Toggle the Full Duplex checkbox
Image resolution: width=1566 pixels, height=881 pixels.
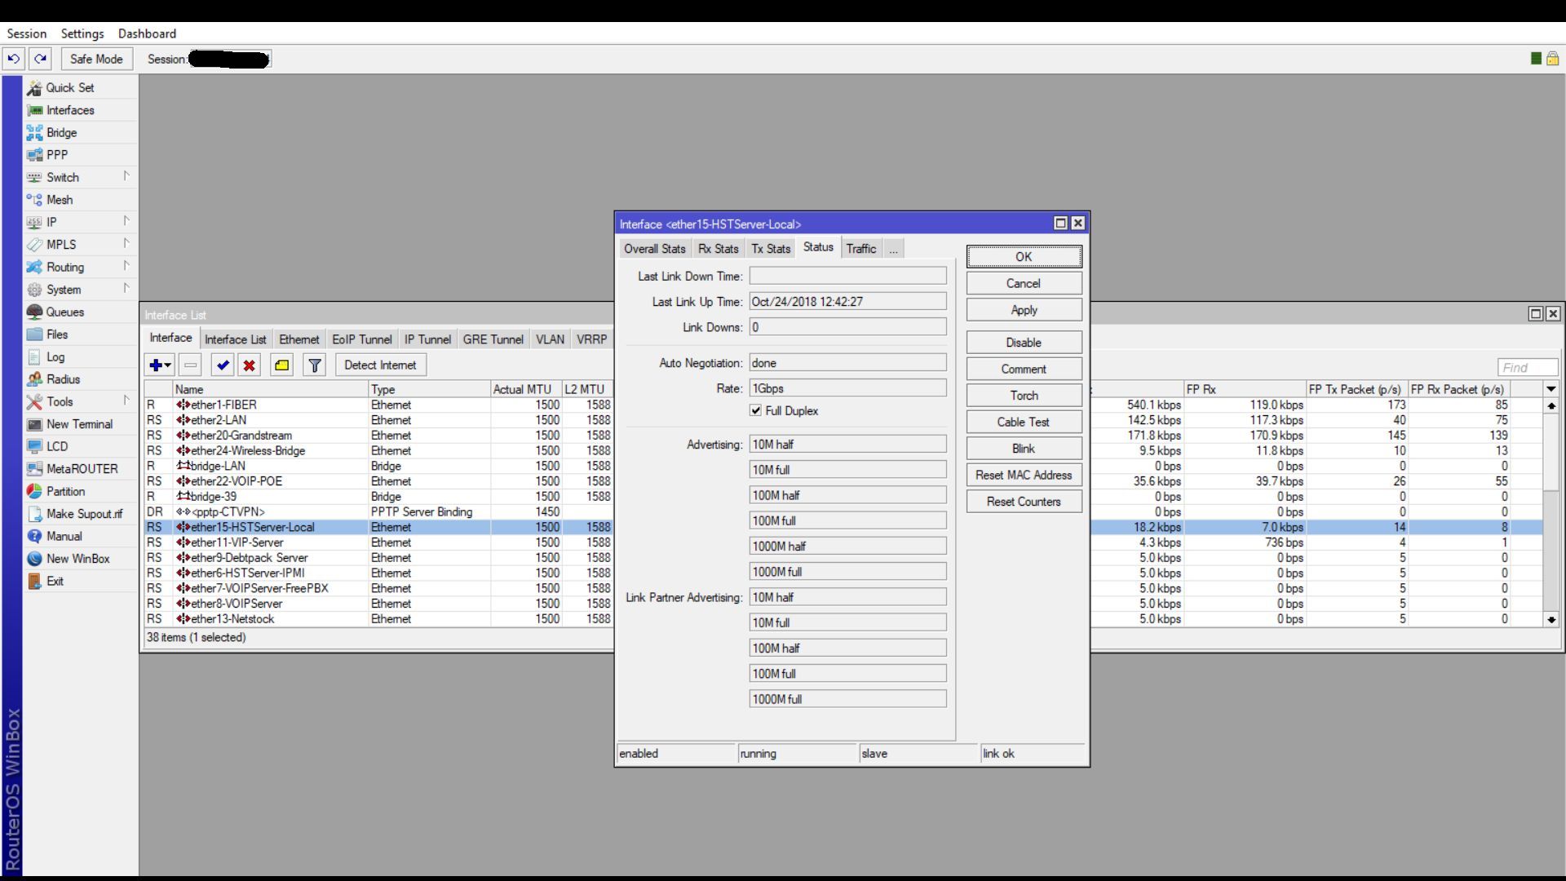[756, 411]
